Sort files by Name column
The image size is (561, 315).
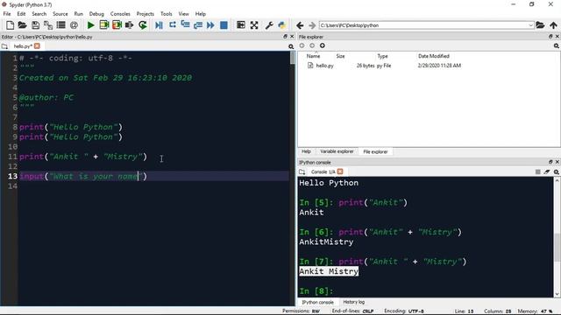point(313,56)
